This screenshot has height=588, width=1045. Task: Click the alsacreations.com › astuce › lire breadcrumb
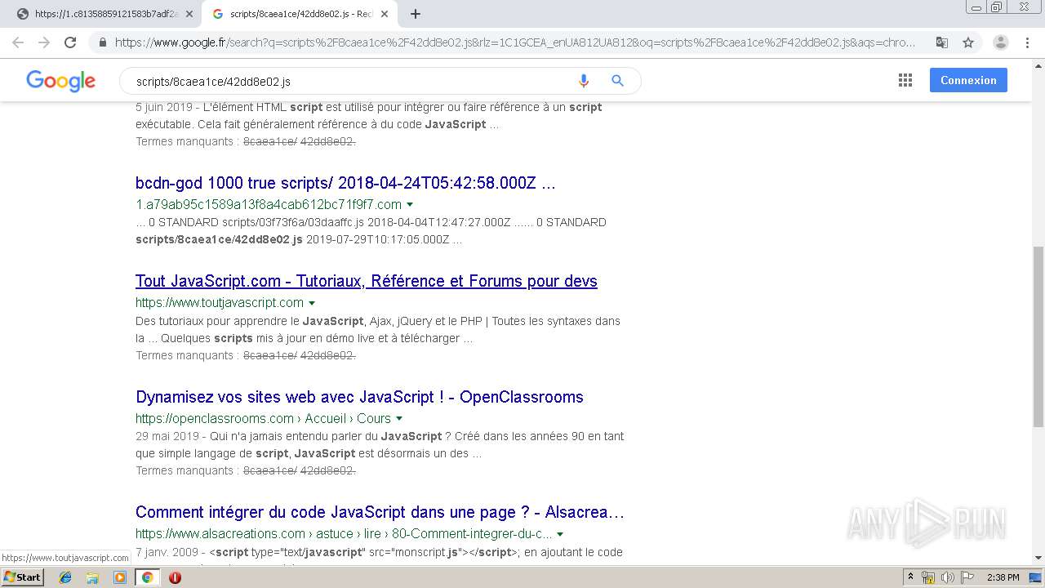pos(344,534)
